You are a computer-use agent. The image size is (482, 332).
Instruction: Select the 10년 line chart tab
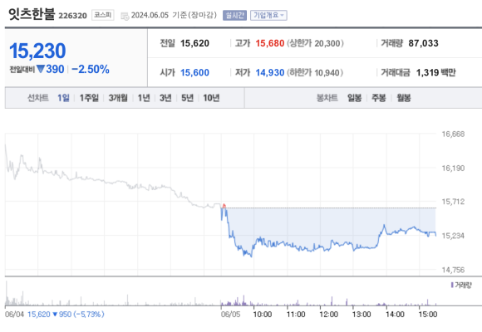211,98
